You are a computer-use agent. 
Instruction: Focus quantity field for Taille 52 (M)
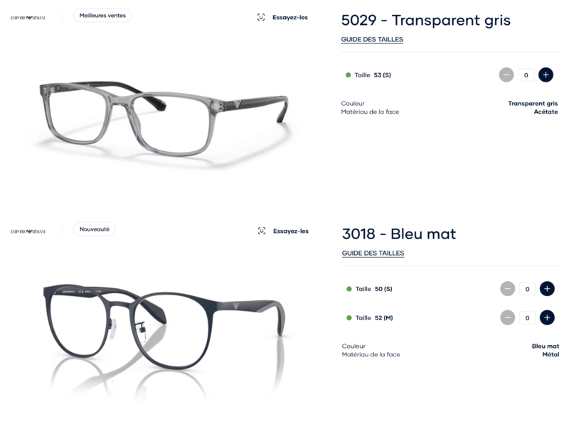[x=527, y=317]
